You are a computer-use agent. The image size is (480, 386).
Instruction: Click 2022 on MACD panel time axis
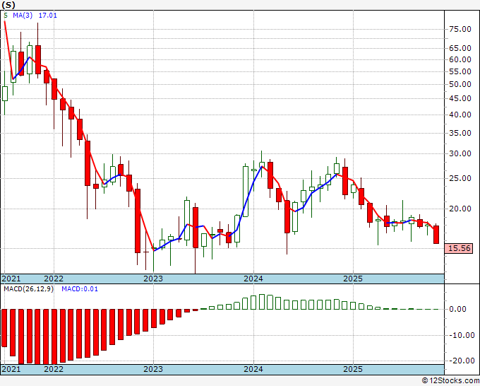tap(54, 369)
